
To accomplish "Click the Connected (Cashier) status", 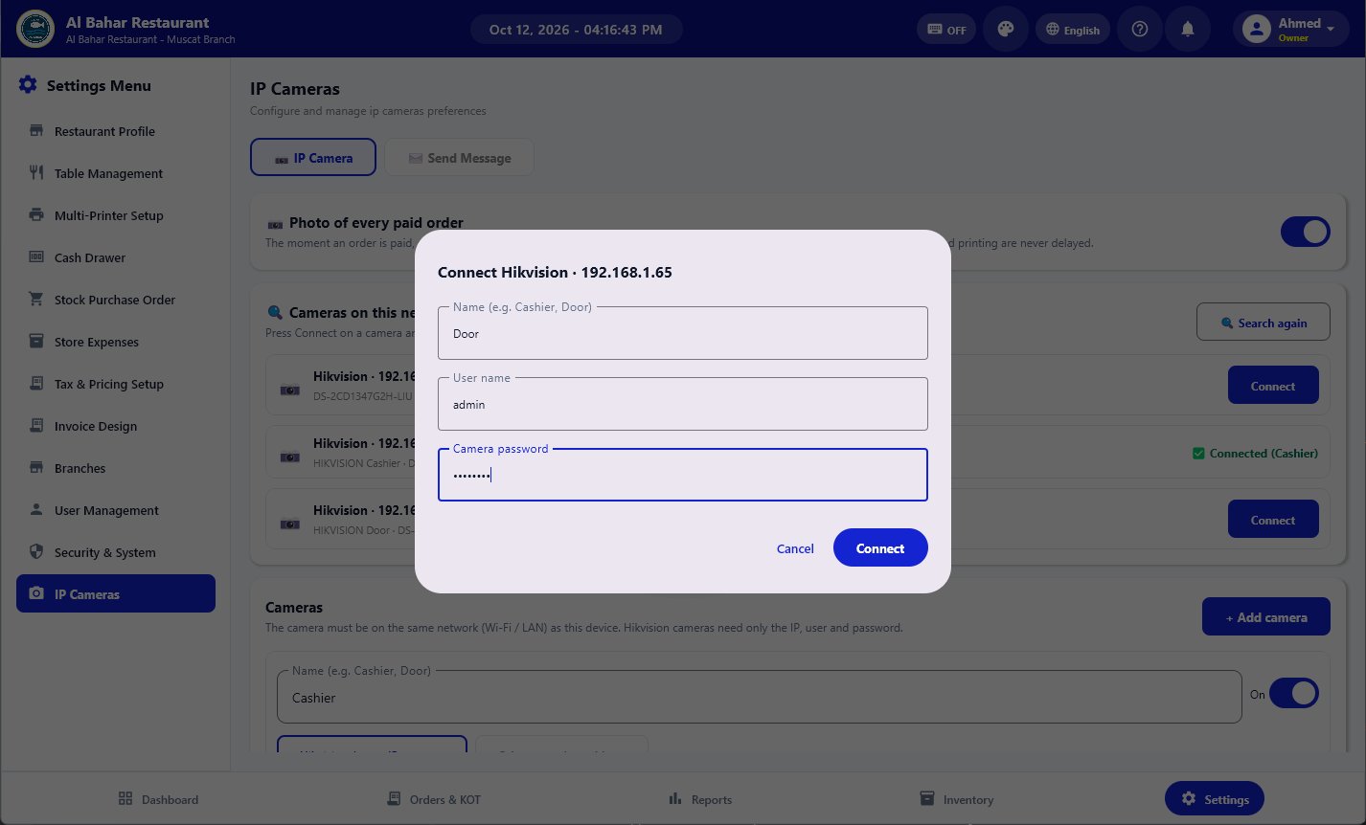I will [1255, 453].
